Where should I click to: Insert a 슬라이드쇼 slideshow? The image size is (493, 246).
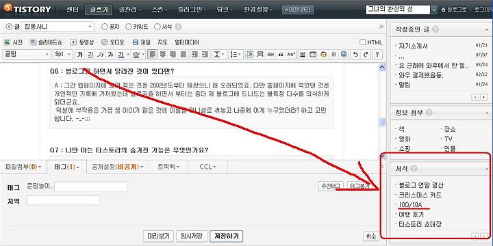(x=46, y=42)
